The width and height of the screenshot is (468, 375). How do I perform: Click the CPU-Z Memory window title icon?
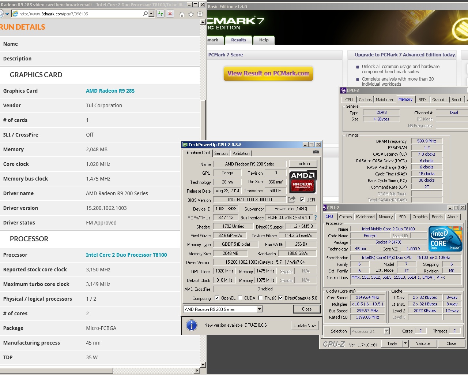[x=343, y=90]
